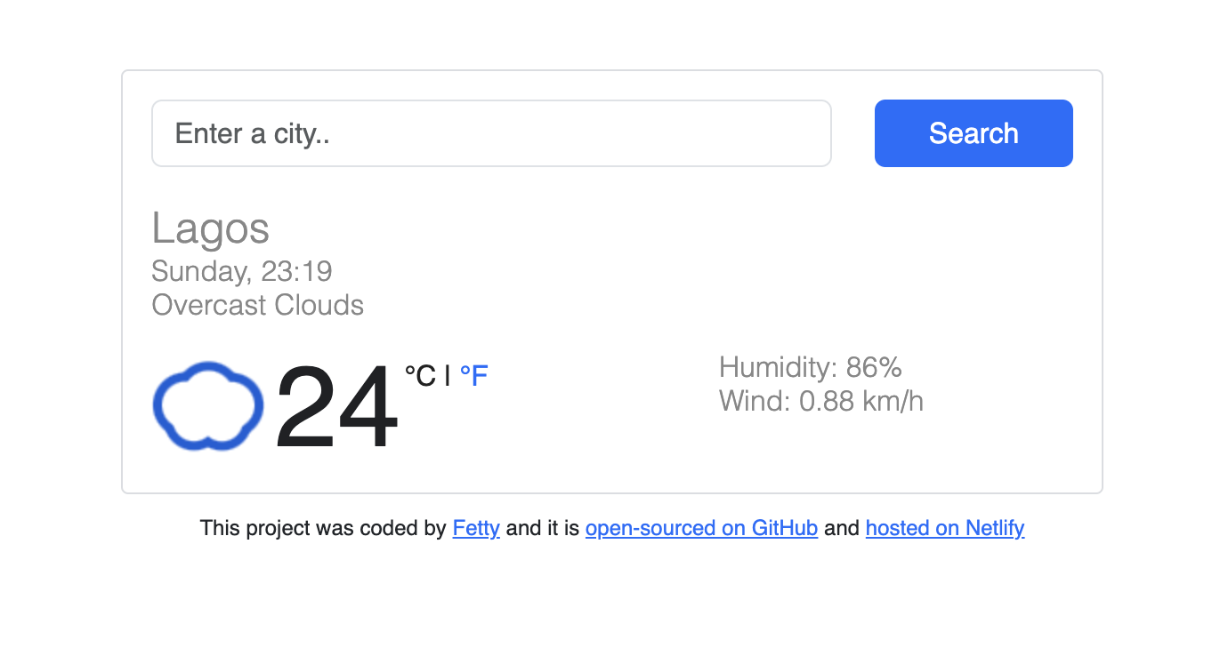
Task: Click the Wind: 0.88 km/h text
Action: [x=820, y=401]
